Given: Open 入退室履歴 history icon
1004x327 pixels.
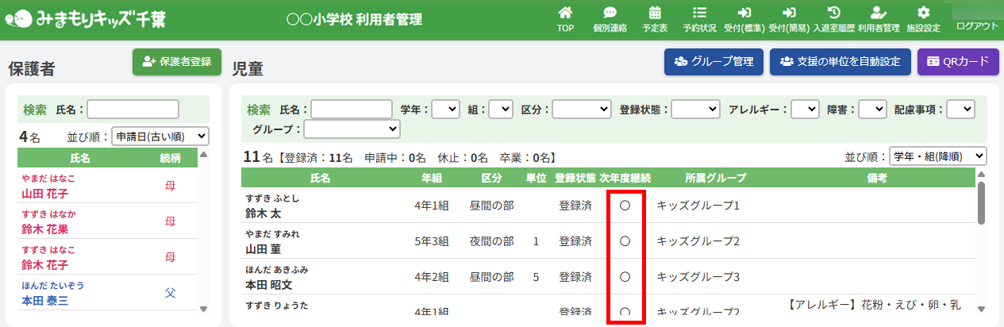Looking at the screenshot, I should 833,13.
